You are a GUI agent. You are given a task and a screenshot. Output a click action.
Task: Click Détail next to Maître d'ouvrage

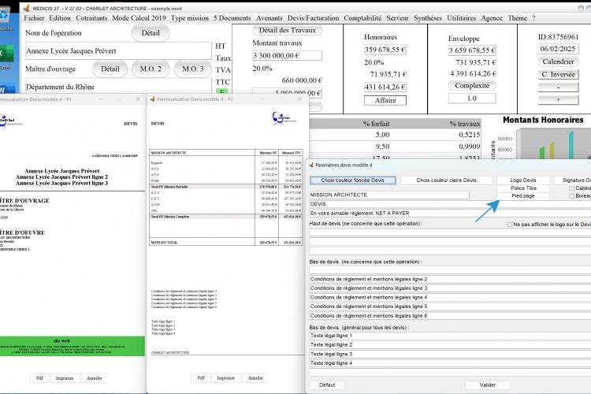[110, 69]
